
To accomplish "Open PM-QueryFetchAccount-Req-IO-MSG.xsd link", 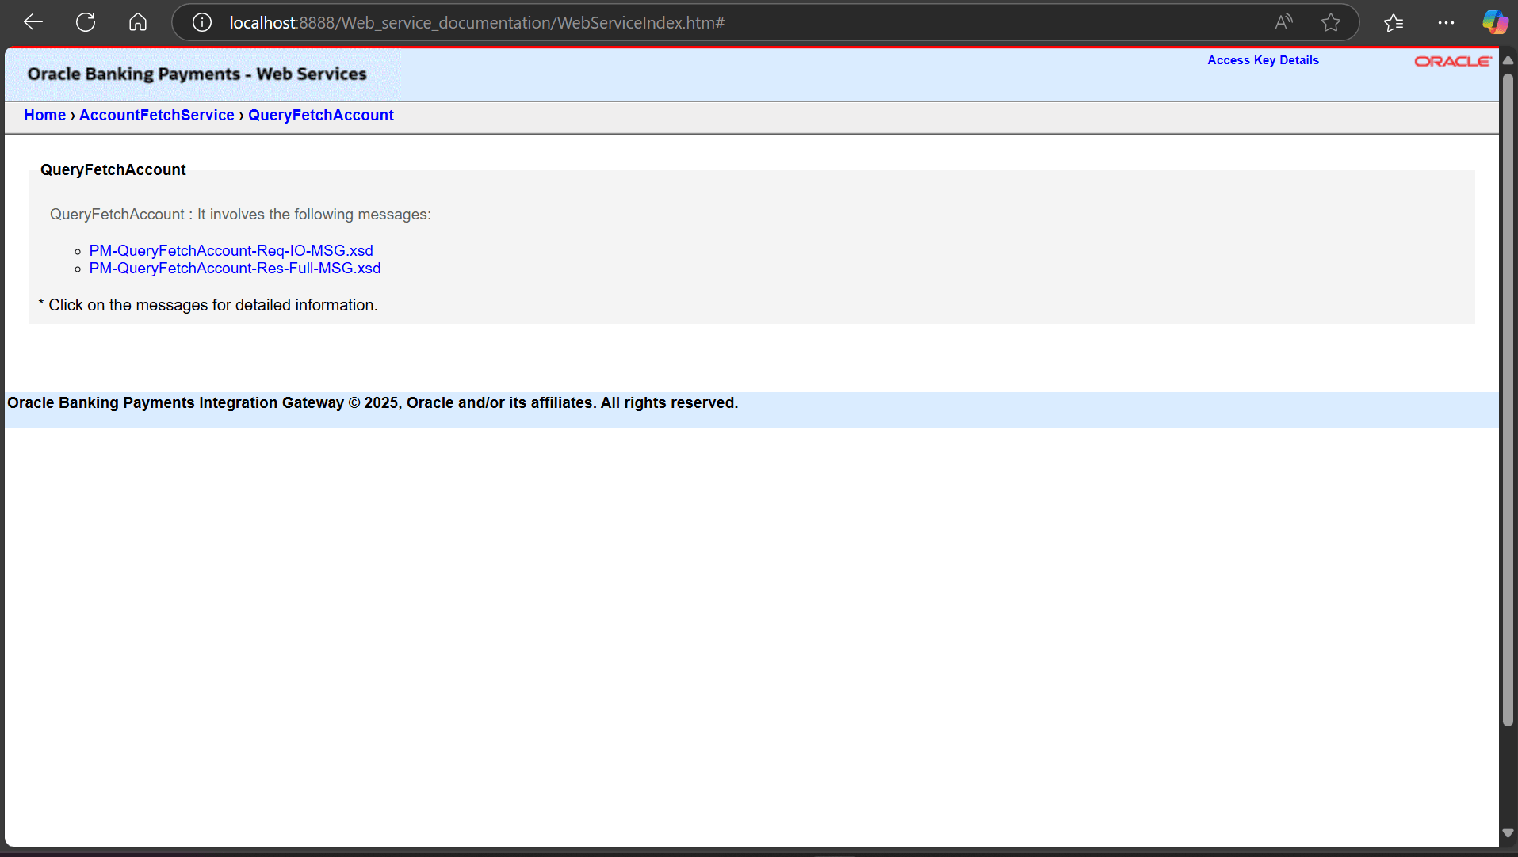I will (x=231, y=250).
